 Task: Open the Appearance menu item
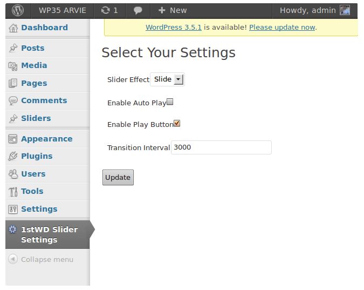[46, 139]
